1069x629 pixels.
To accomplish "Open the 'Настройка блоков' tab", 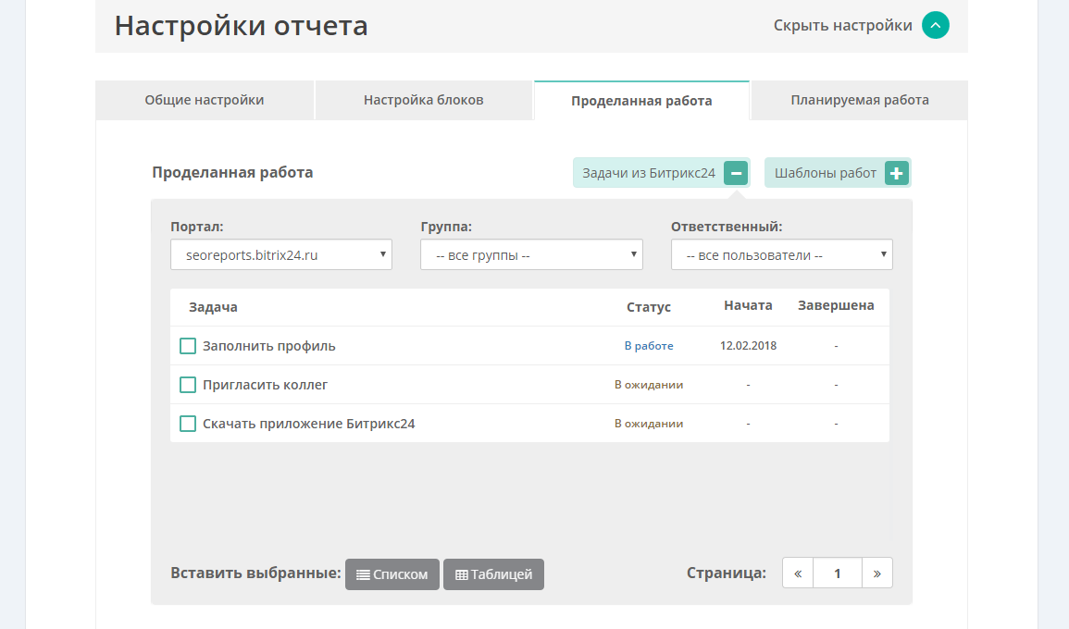I will tap(423, 100).
